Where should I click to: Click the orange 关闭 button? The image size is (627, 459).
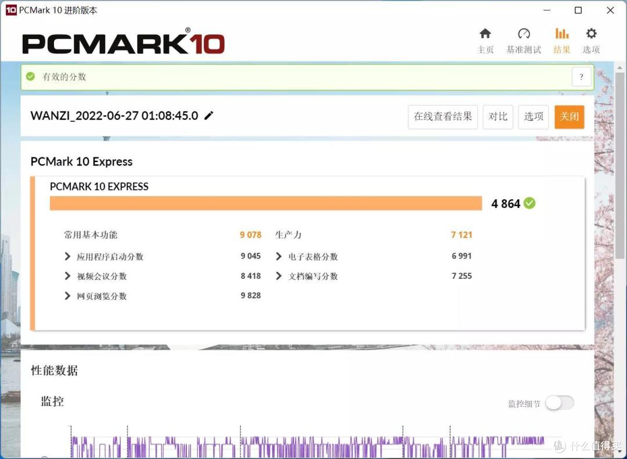[570, 117]
